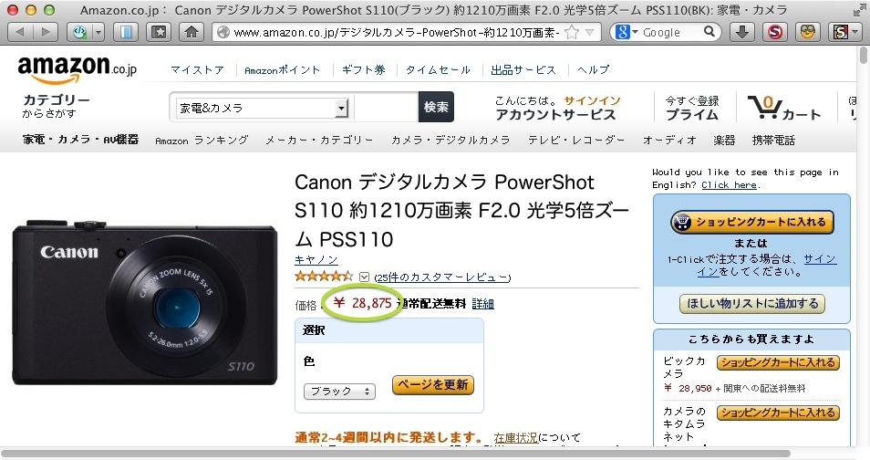Click the English page 'Click here' link
This screenshot has width=870, height=460.
(729, 185)
